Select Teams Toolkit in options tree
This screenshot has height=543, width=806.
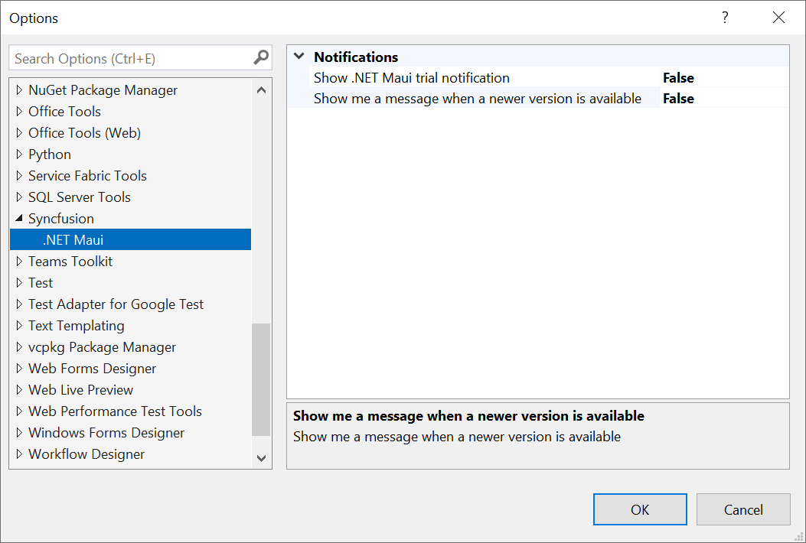click(70, 262)
